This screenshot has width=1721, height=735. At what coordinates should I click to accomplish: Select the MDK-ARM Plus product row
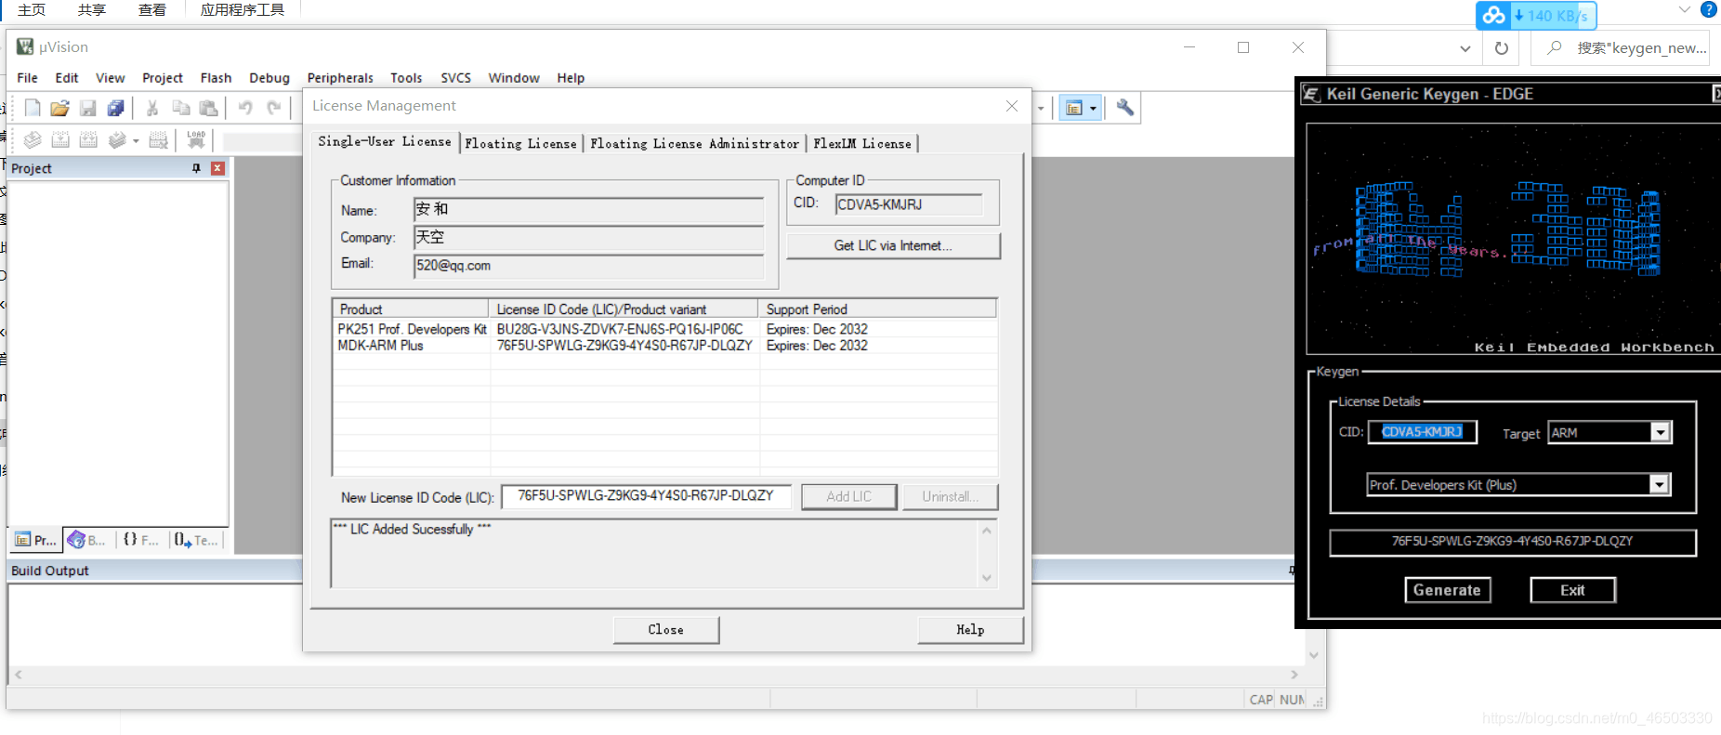pos(664,346)
